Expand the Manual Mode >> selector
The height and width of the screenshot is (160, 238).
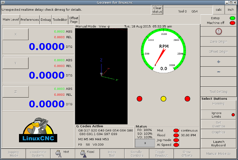219,154
